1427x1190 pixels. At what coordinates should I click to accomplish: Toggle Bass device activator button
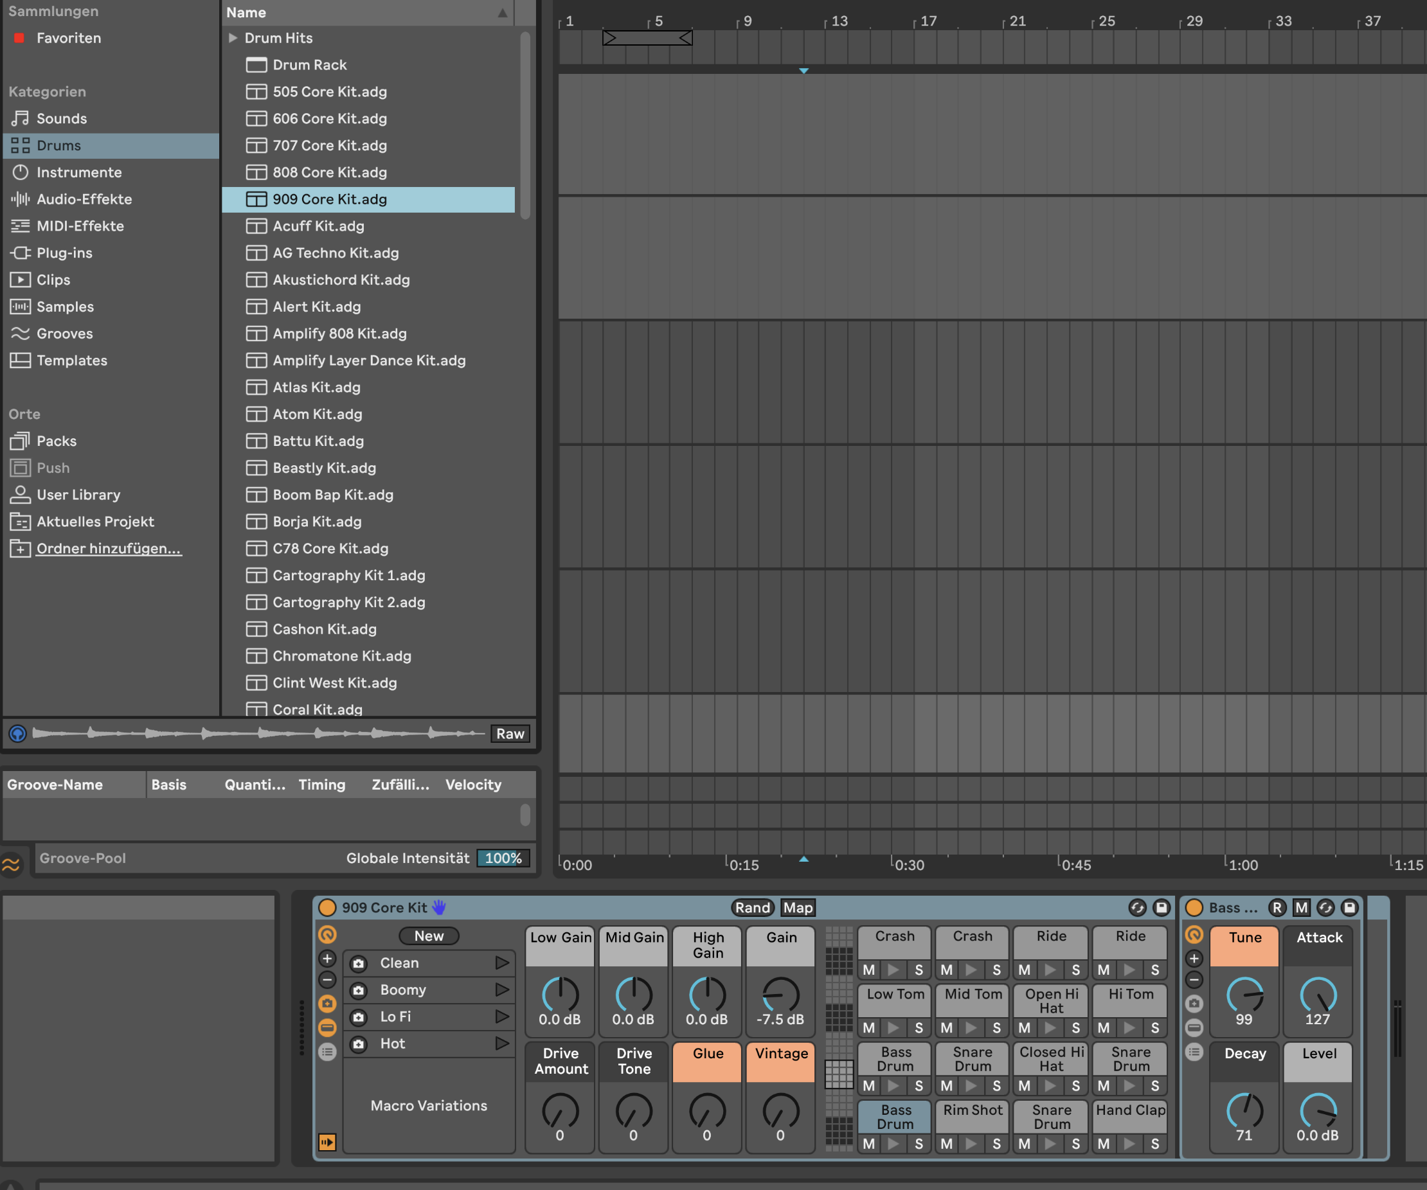1194,907
